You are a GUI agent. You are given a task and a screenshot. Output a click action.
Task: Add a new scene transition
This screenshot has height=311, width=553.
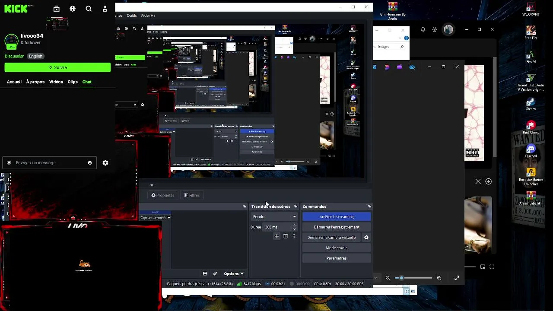(x=277, y=236)
